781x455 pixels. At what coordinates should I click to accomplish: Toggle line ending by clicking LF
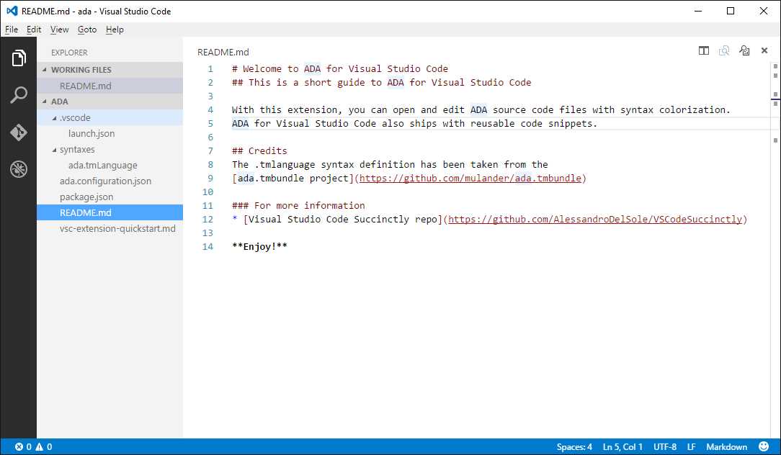691,446
